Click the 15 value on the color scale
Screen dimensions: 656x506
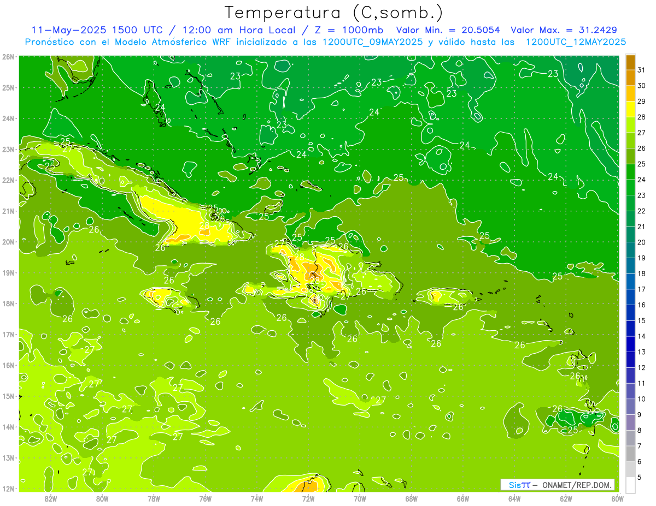point(641,320)
